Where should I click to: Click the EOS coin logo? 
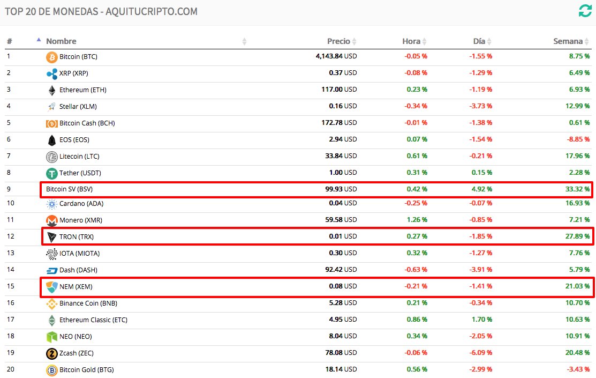[x=52, y=140]
